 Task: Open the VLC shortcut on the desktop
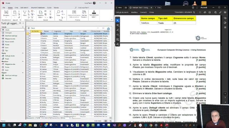195,3
